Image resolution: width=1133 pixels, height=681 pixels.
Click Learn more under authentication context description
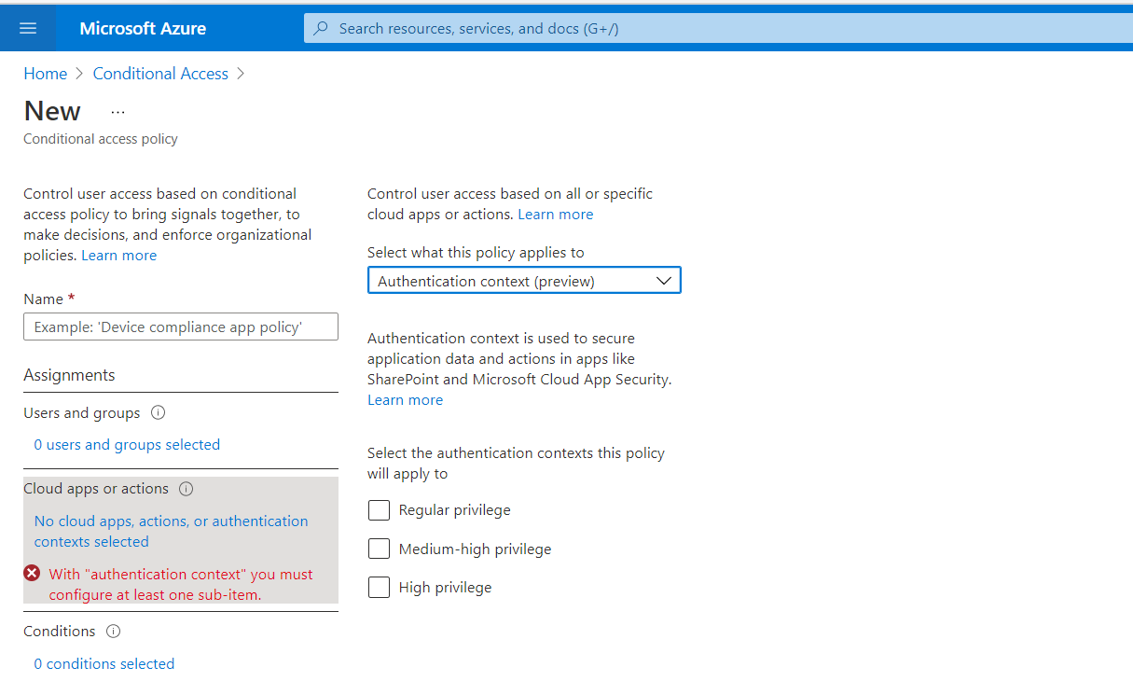click(x=405, y=400)
